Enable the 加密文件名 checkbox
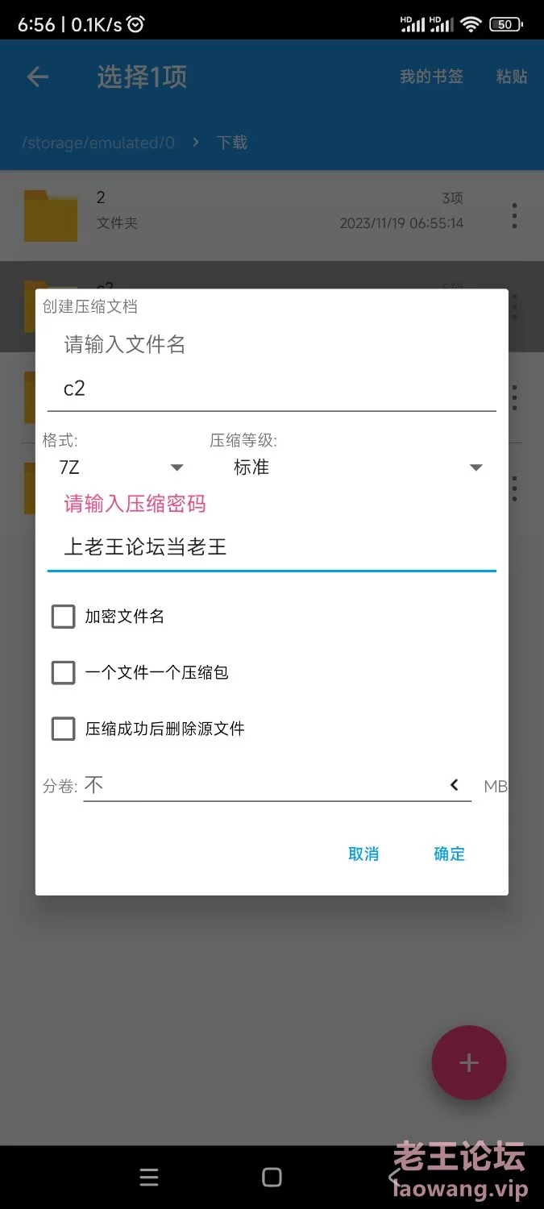Viewport: 544px width, 1209px height. (x=63, y=617)
